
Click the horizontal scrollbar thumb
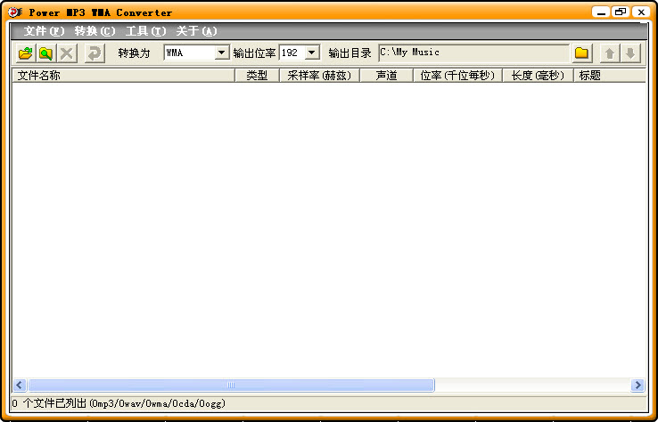(x=231, y=385)
